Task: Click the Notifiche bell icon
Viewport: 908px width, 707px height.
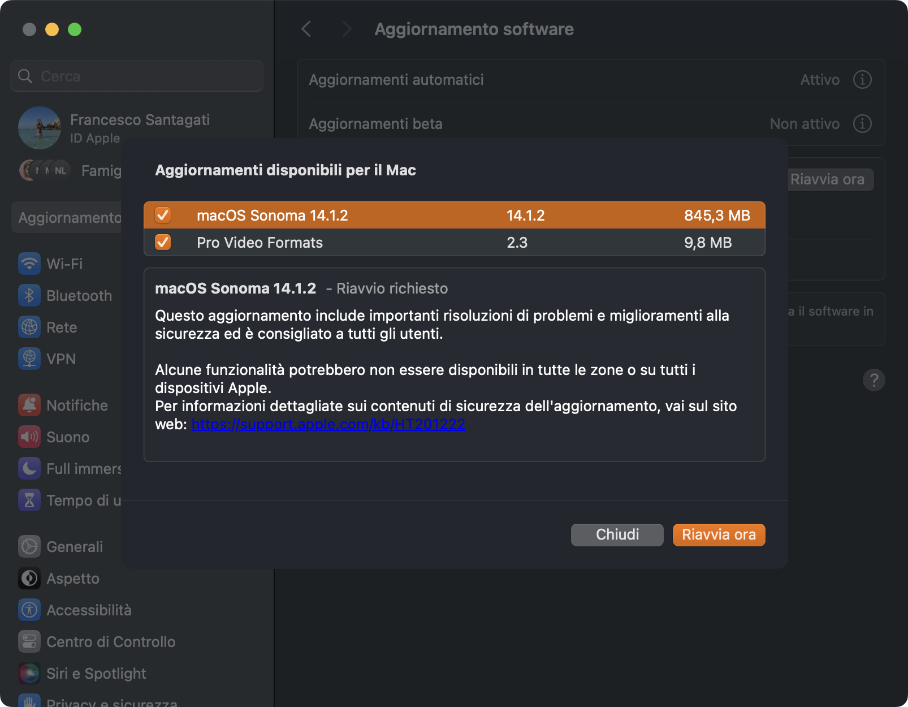Action: 29,405
